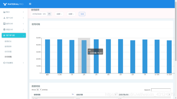This screenshot has width=177, height=99.
Task: Expand the 用户分析 menu chevron
Action: 23,18
